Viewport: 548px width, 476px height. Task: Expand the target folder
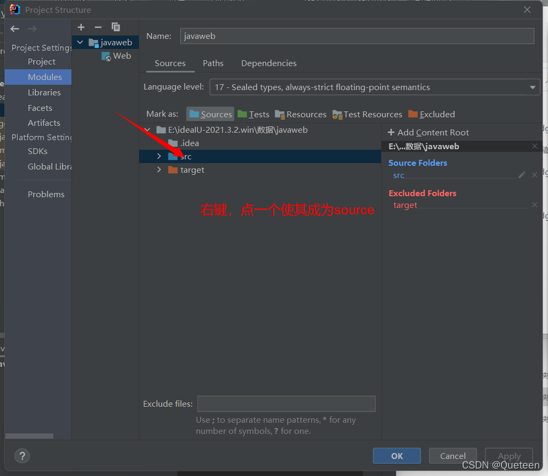[x=159, y=170]
